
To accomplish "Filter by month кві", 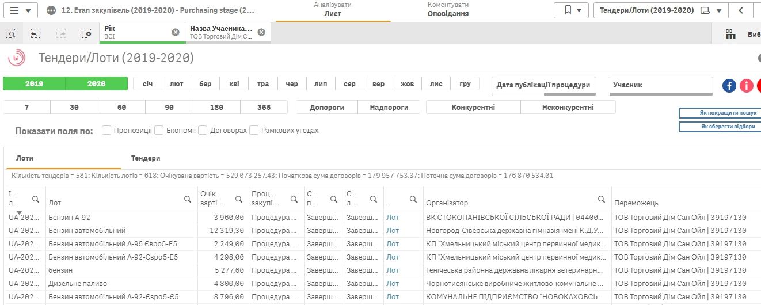I will (234, 84).
